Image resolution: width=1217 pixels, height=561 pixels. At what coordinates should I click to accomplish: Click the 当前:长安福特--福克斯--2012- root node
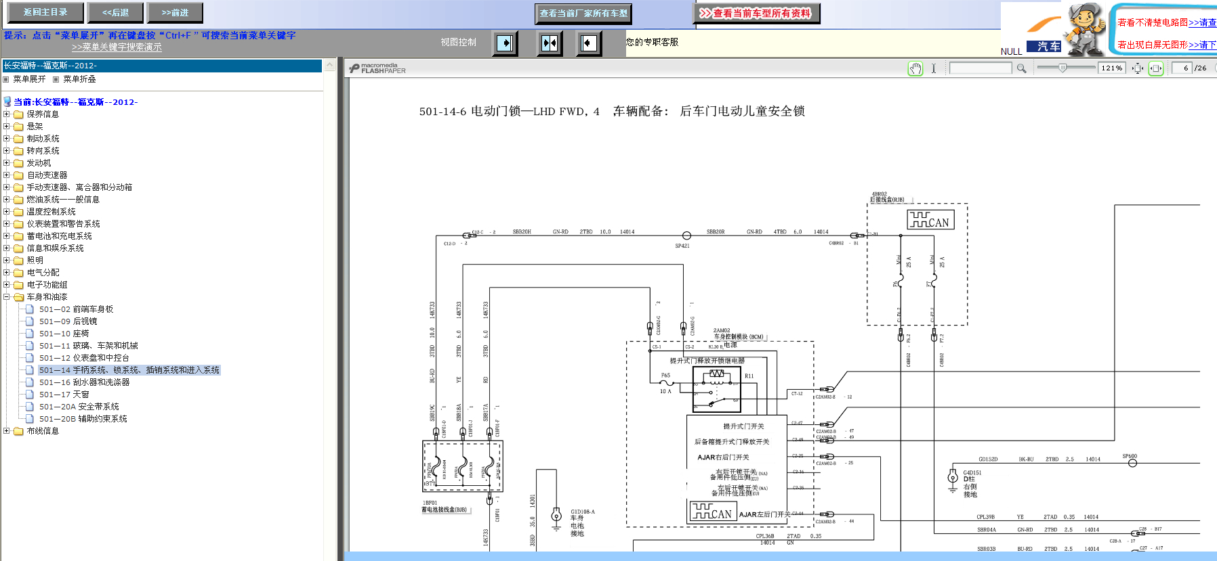coord(76,102)
